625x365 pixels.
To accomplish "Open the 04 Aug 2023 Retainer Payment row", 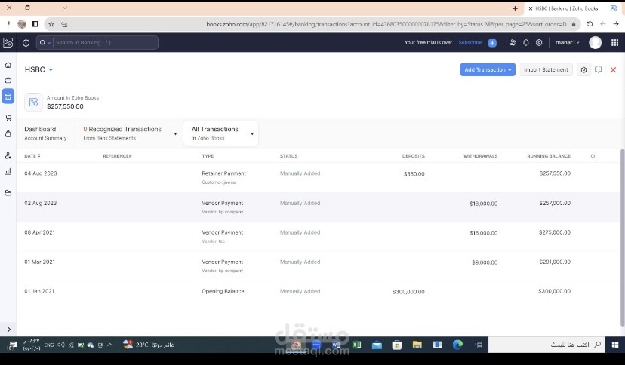I will pyautogui.click(x=318, y=177).
